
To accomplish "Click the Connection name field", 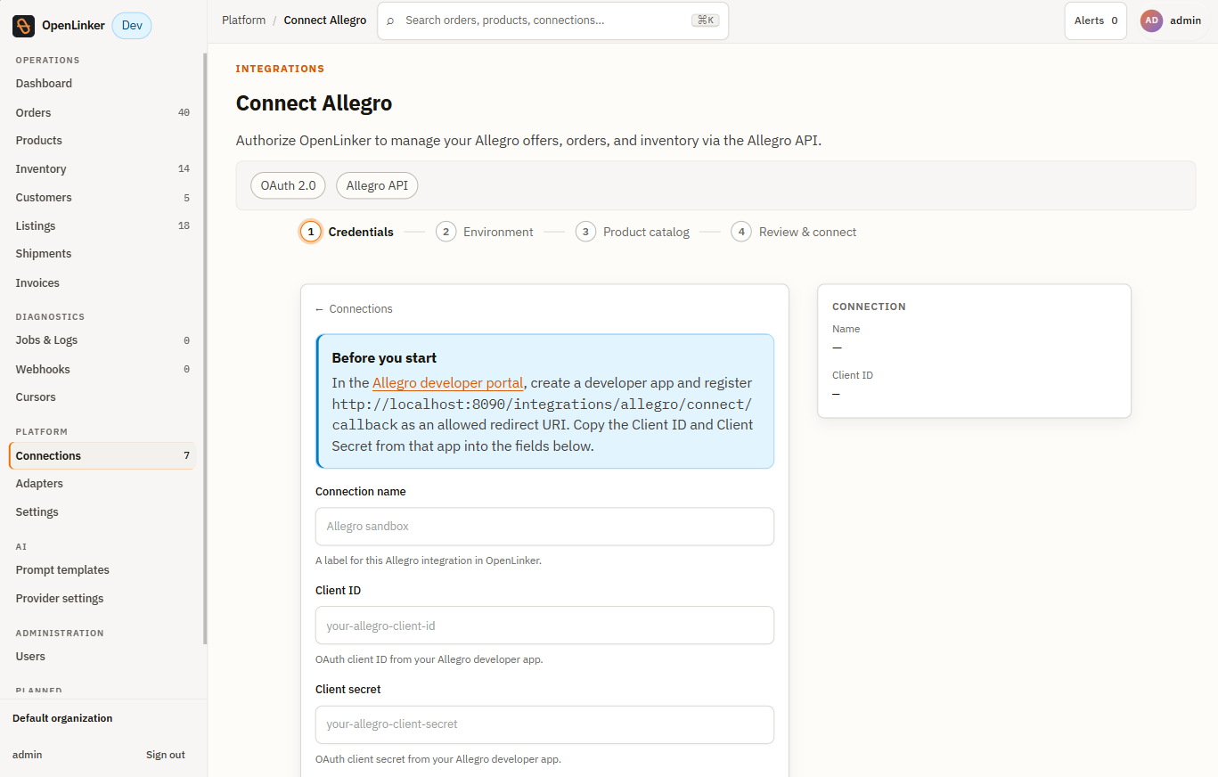I will click(544, 527).
